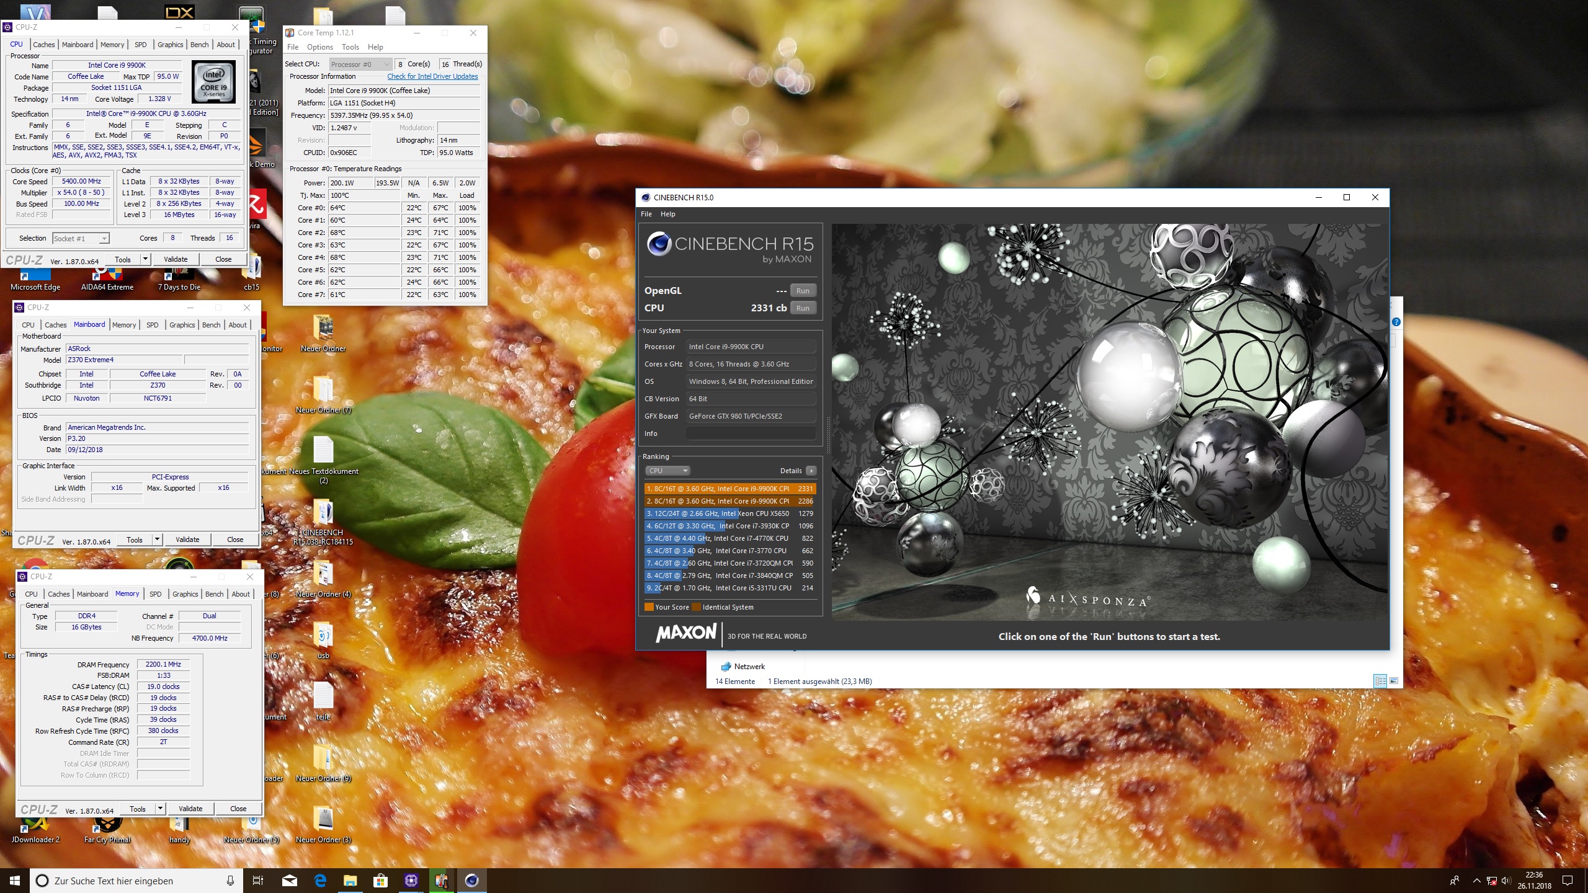Open the Mail app in taskbar
Viewport: 1588px width, 893px height.
pyautogui.click(x=290, y=881)
